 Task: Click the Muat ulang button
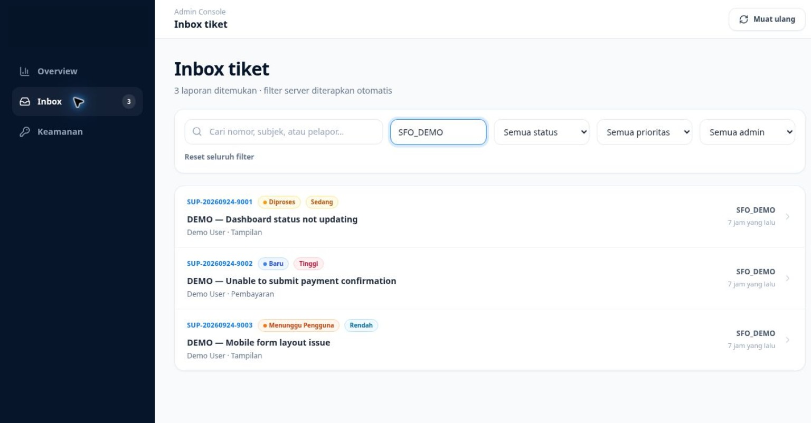click(767, 20)
